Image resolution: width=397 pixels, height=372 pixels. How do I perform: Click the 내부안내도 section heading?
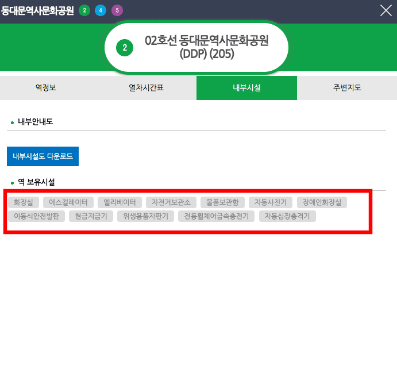click(x=35, y=122)
